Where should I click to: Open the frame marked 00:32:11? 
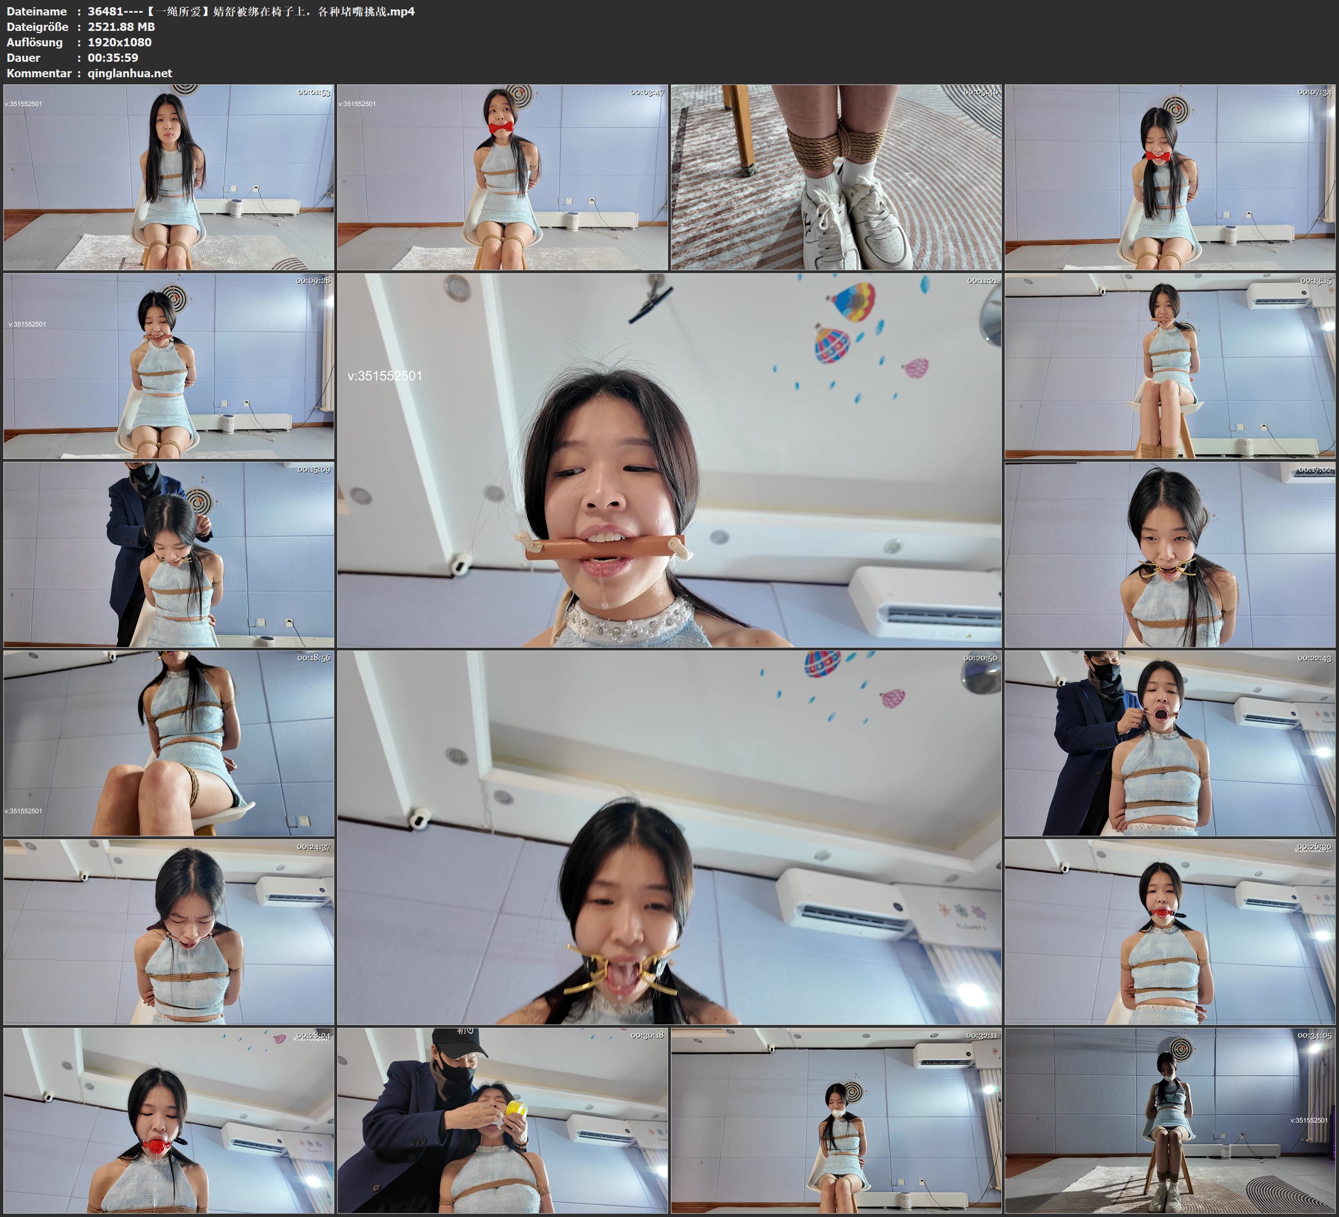835,1120
